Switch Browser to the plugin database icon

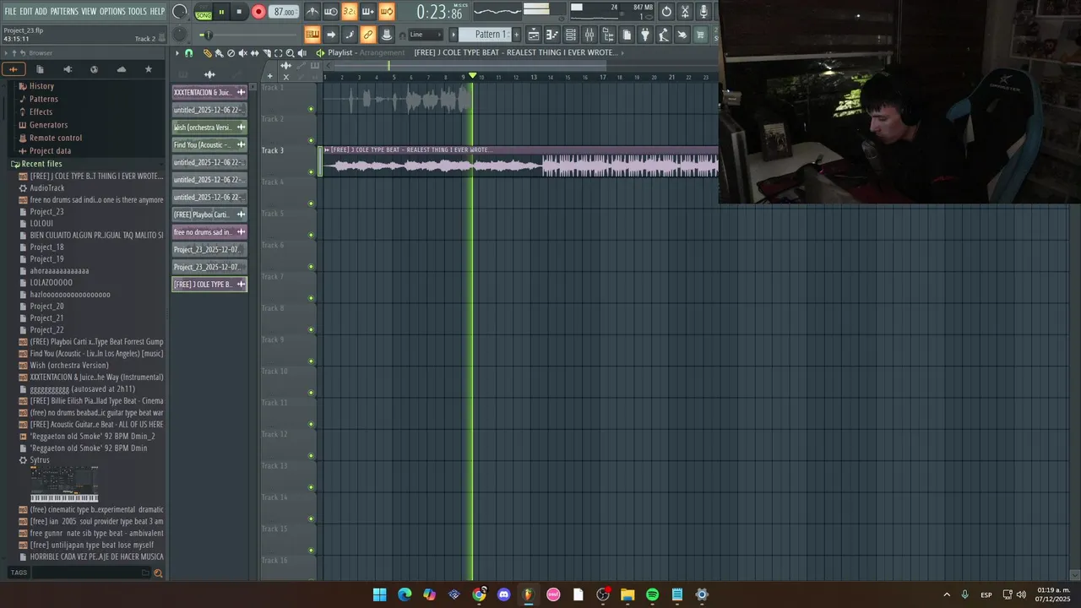68,69
